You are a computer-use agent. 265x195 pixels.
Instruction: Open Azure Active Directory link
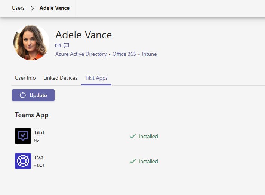pyautogui.click(x=81, y=54)
